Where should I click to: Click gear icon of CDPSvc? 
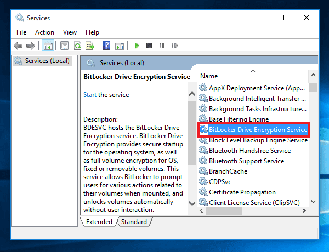203,181
